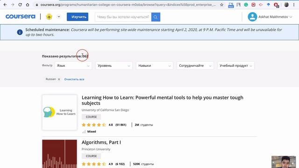Click the blue 'New' extension icon
The width and height of the screenshot is (299, 168).
[x=231, y=5]
